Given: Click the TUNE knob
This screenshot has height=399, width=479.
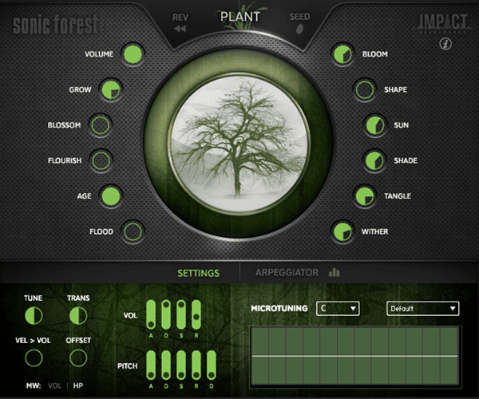Looking at the screenshot, I should coord(34,315).
